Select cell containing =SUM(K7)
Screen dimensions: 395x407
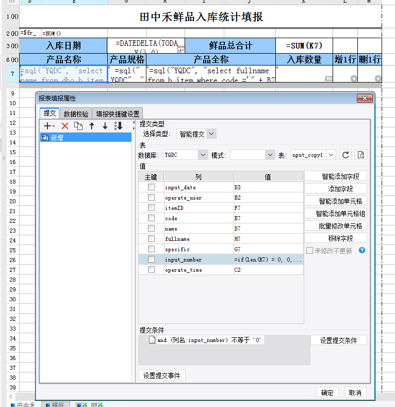click(304, 46)
